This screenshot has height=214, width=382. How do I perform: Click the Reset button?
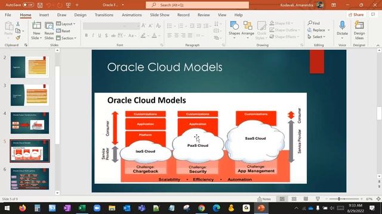pos(63,31)
